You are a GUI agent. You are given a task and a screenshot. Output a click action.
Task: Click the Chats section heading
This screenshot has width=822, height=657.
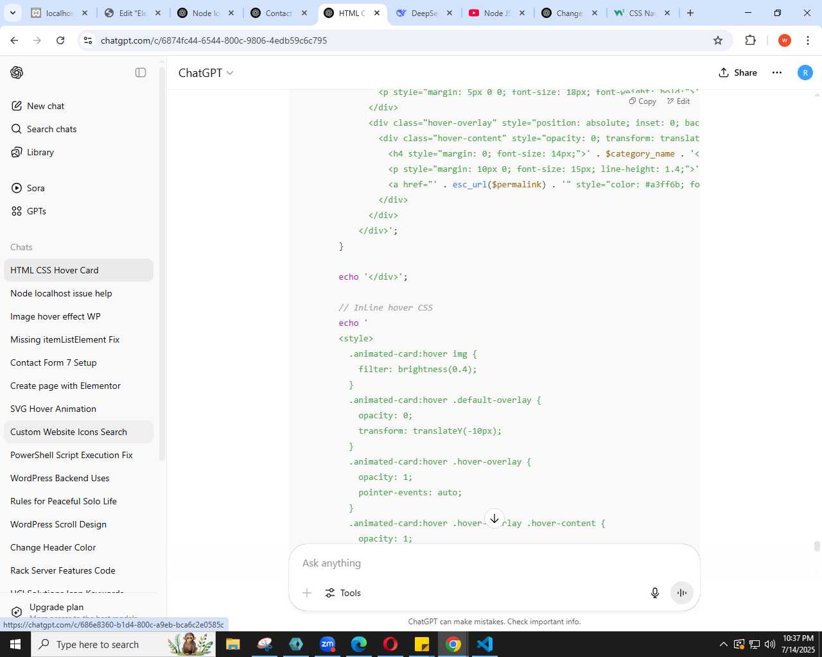(x=21, y=247)
